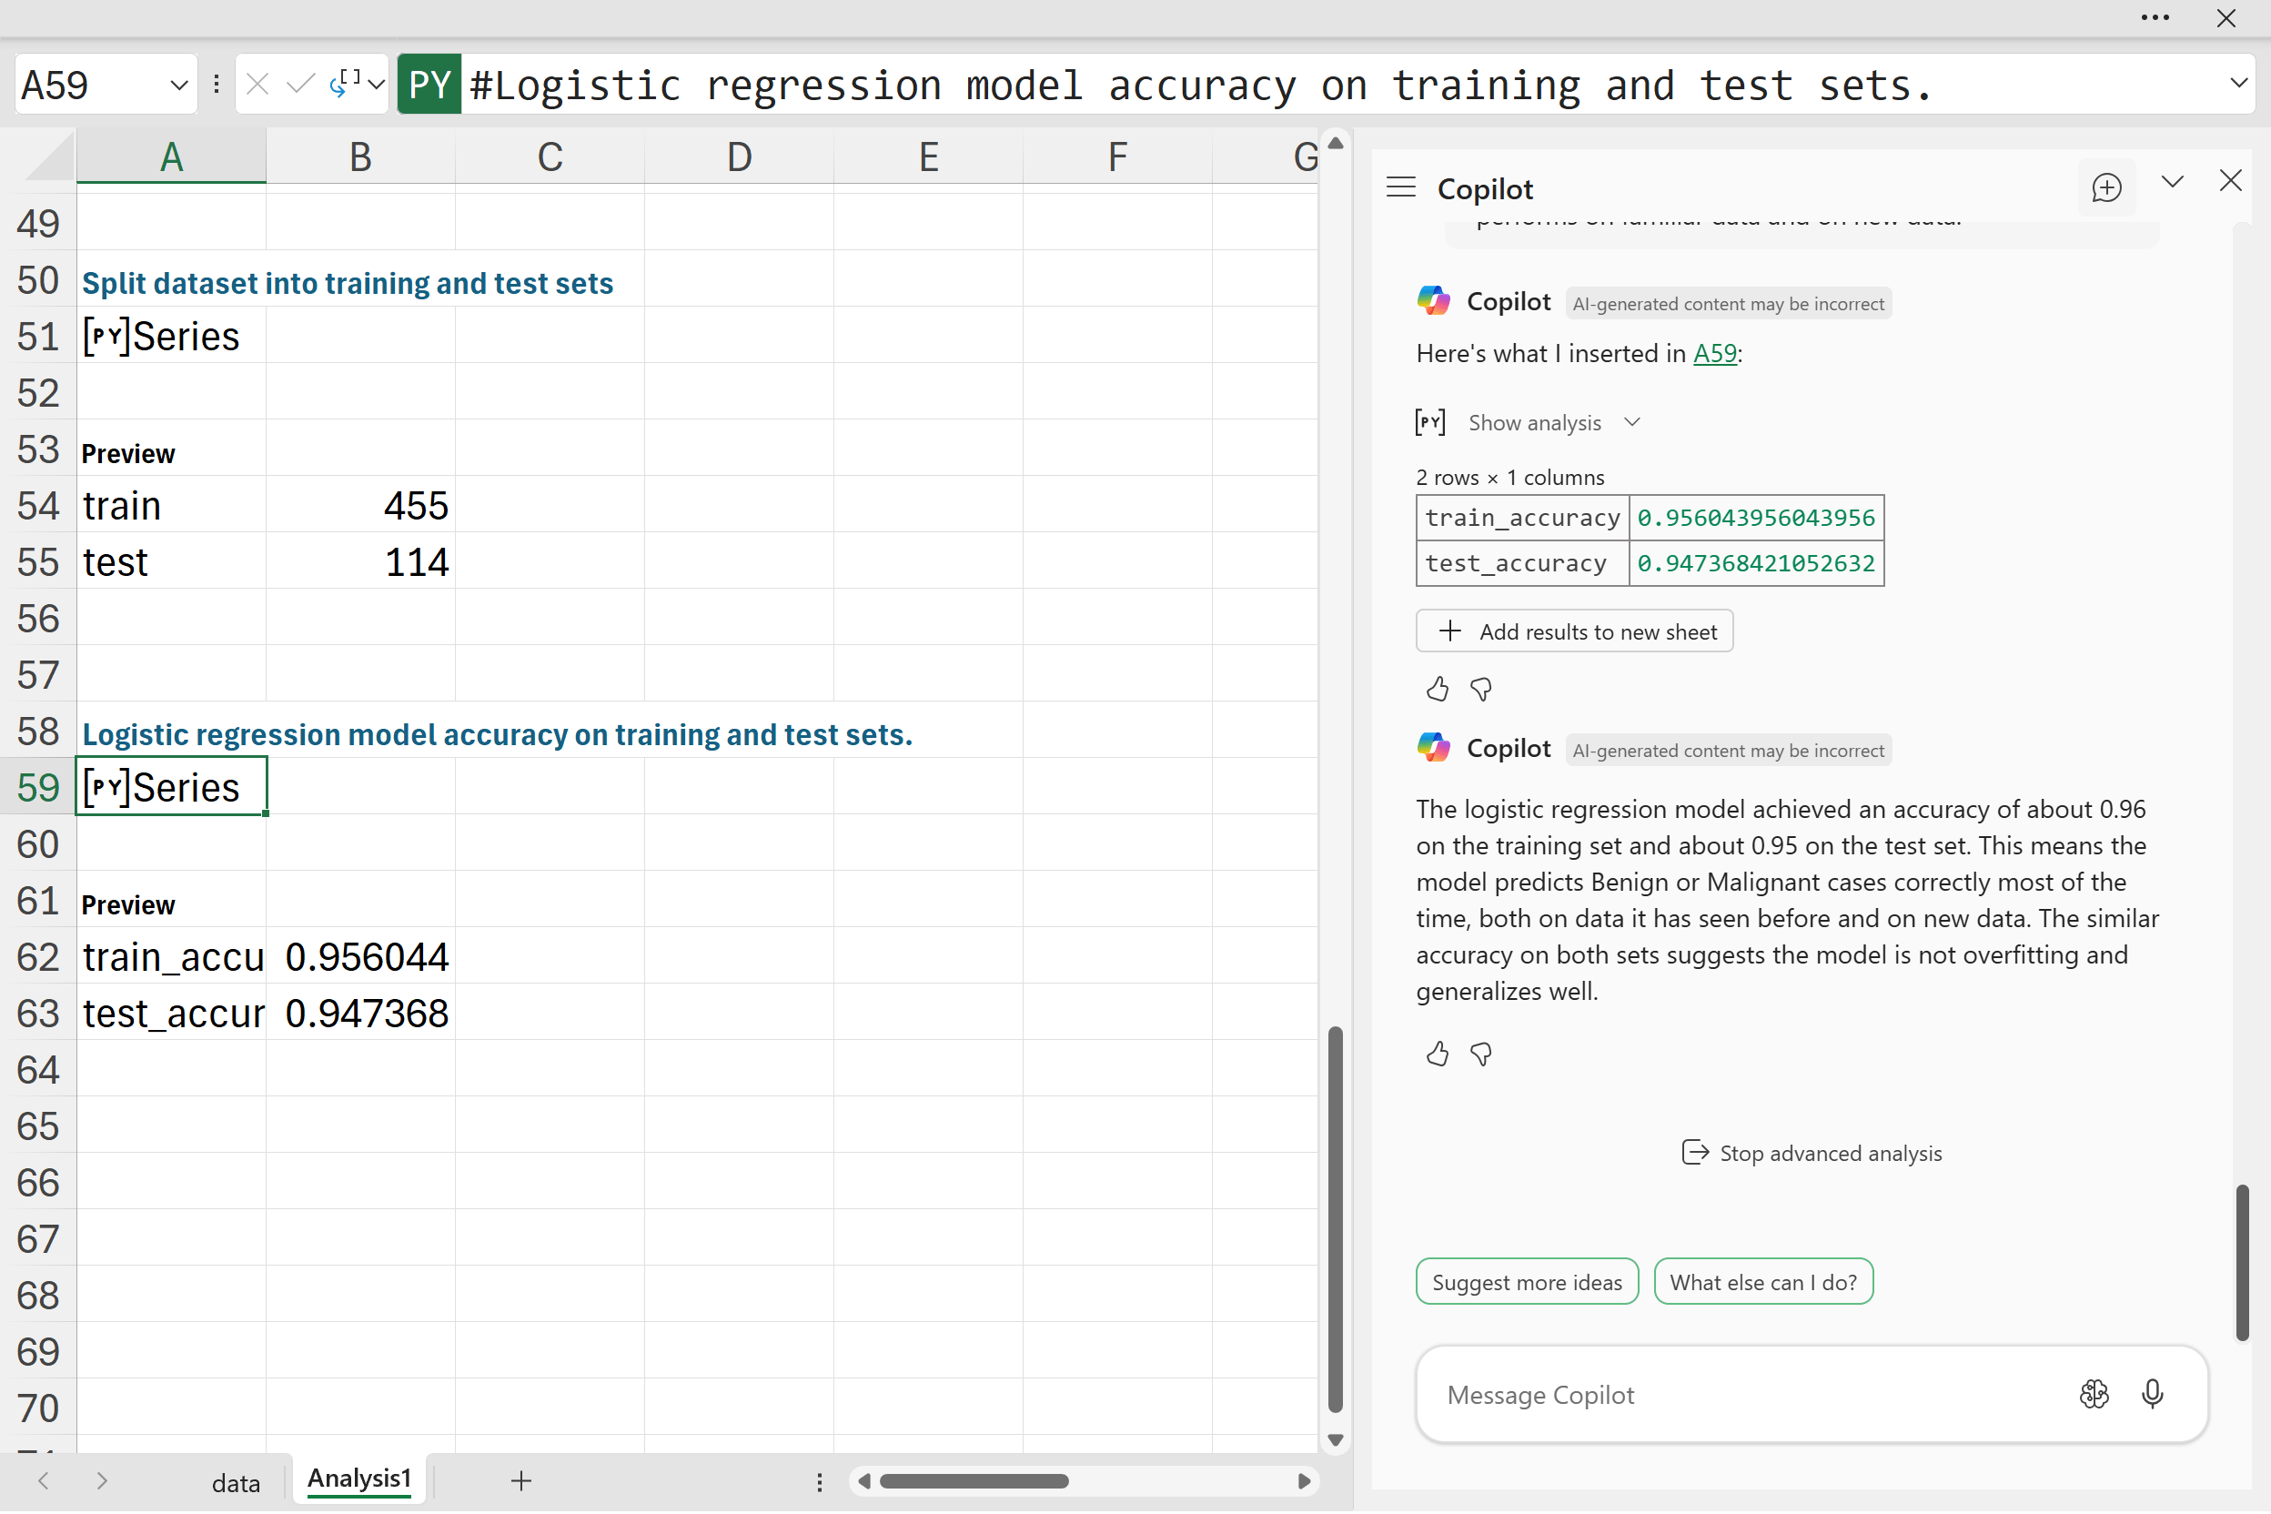Click the Message Copilot input field
The width and height of the screenshot is (2271, 1514).
[1738, 1394]
